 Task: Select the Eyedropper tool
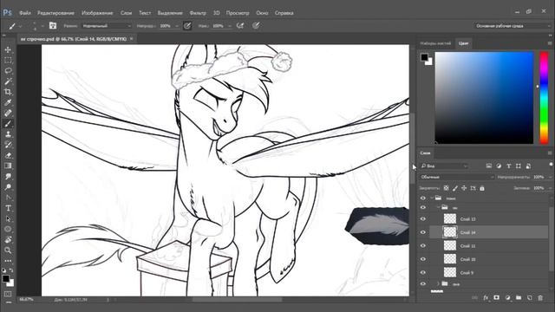[8, 102]
